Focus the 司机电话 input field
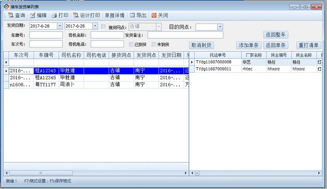 click(x=107, y=44)
